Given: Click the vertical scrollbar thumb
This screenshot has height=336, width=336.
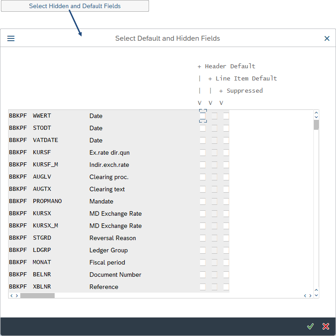Looking at the screenshot, I should pos(316,125).
